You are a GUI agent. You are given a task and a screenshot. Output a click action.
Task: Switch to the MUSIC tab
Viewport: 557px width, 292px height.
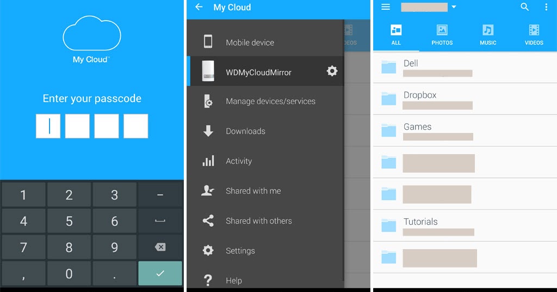point(488,35)
